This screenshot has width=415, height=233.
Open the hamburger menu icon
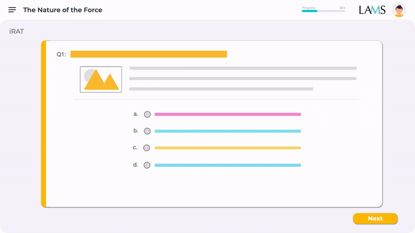point(12,10)
